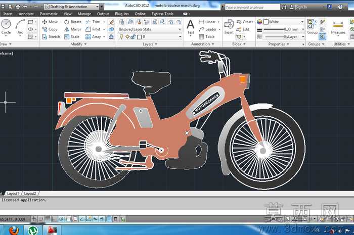The height and width of the screenshot is (235, 354).
Task: Open the Manage ribbon tab
Action: (x=84, y=14)
